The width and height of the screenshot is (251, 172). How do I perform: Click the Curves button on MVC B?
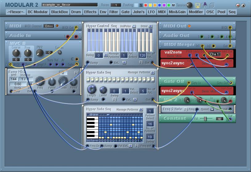pos(59,52)
